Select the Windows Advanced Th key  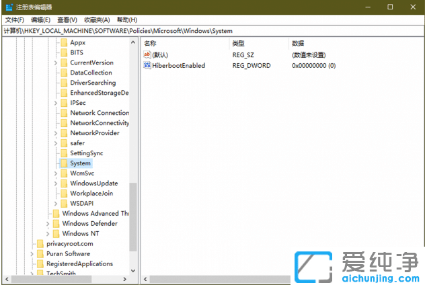coord(95,214)
